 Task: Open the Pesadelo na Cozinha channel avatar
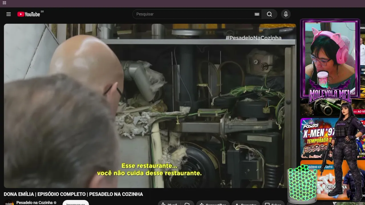point(9,203)
